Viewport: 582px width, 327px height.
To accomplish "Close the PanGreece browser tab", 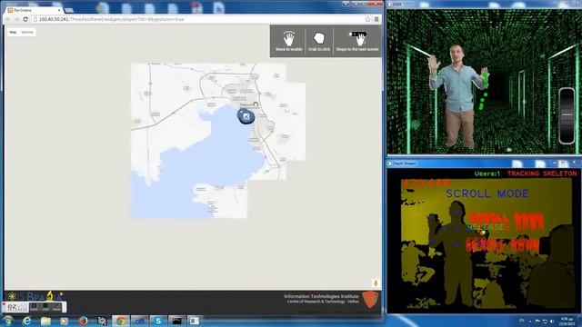I will coord(59,10).
